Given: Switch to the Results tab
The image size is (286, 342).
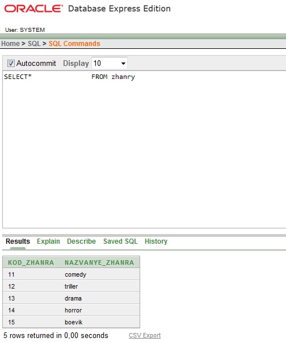Looking at the screenshot, I should tap(18, 241).
